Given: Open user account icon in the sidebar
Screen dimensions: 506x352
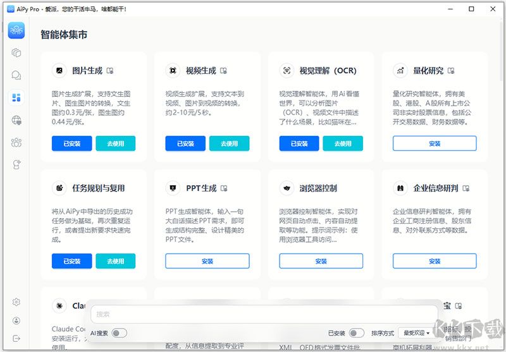Looking at the screenshot, I should [16, 320].
